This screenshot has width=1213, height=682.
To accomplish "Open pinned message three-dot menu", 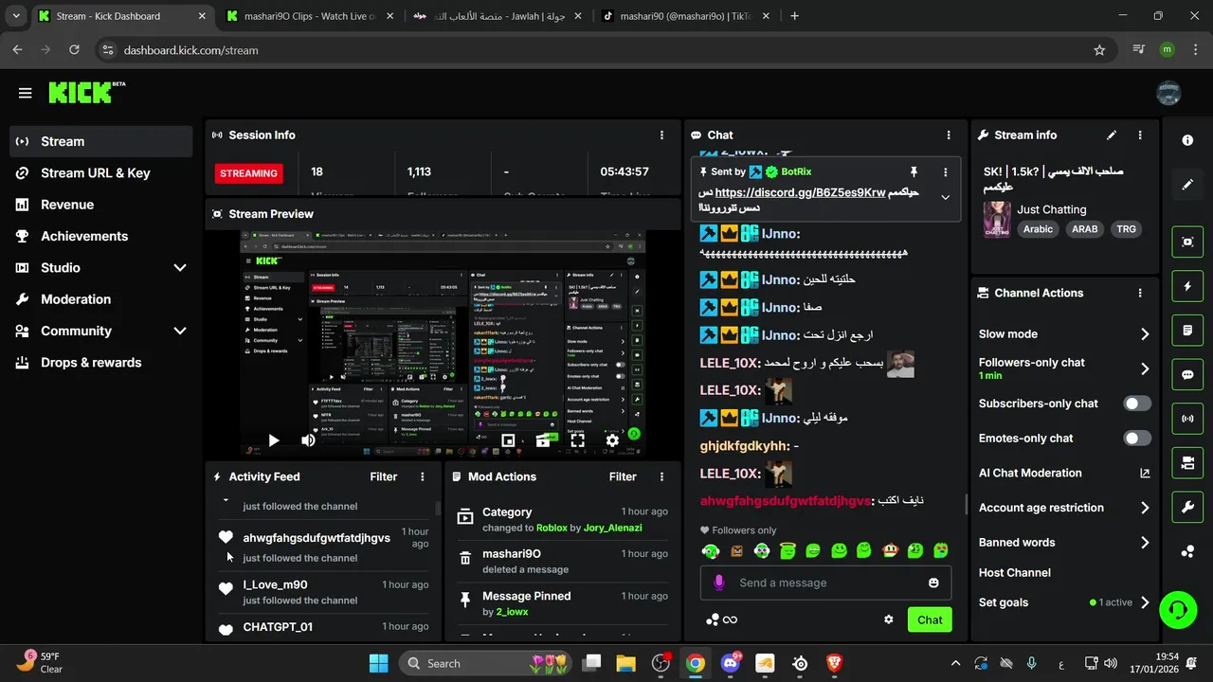I will coord(945,172).
